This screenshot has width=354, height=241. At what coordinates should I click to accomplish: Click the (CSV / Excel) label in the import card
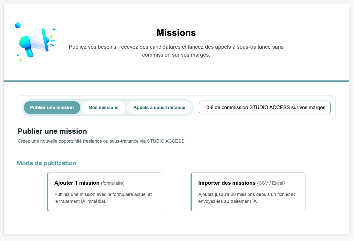point(271,183)
